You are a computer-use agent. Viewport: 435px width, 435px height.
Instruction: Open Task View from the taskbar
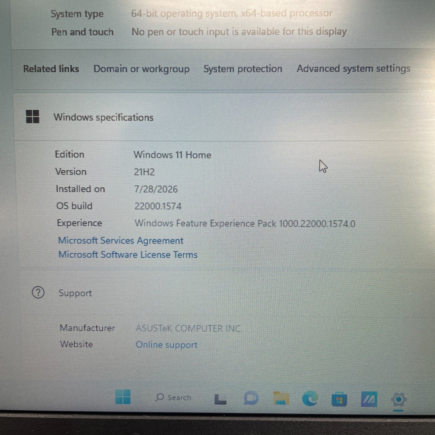tap(220, 399)
